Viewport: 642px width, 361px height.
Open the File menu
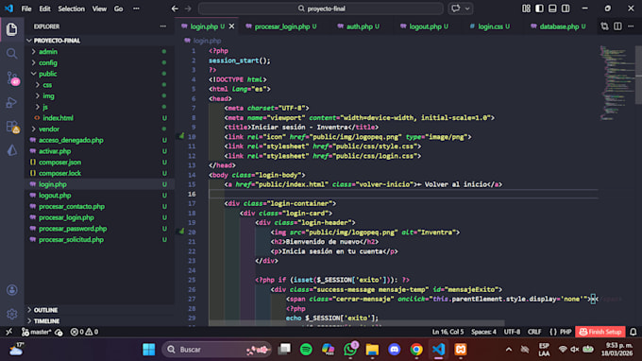pos(26,9)
